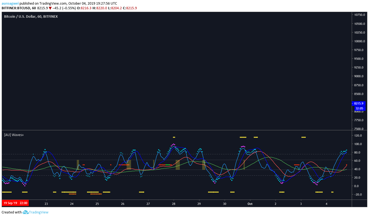Screen dimensions: 369x217
Task: Click the time axis label 28
Action: coord(174,204)
